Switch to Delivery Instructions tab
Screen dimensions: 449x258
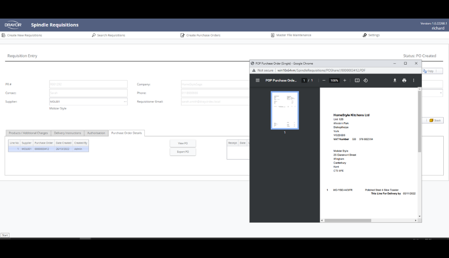click(68, 133)
